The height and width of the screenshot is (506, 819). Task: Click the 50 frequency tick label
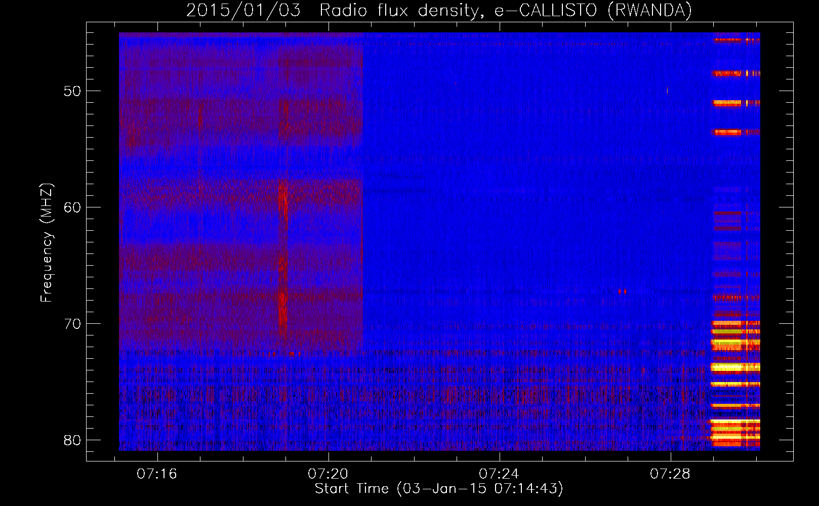click(x=72, y=91)
